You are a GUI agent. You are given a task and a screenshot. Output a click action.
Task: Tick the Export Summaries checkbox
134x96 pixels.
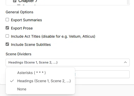click(7, 20)
